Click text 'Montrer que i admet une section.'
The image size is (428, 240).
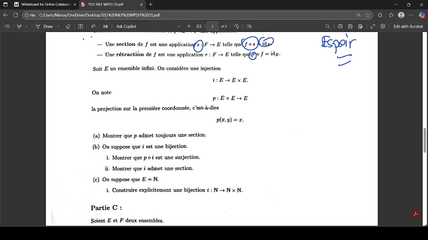(152, 168)
